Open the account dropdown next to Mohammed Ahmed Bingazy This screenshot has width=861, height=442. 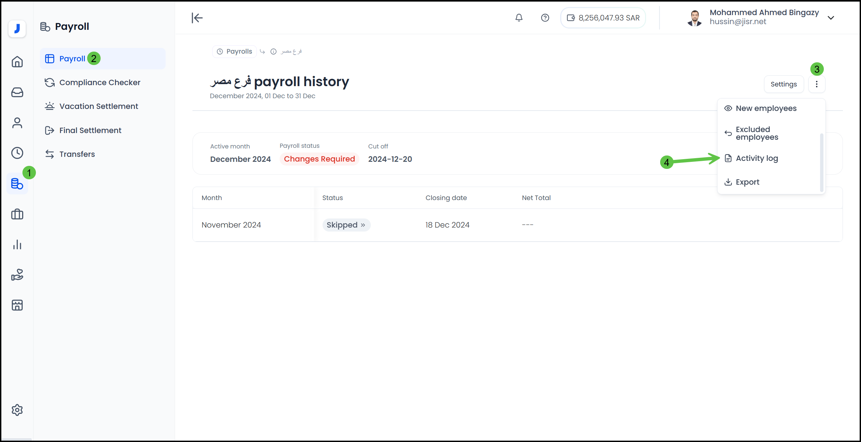coord(831,17)
